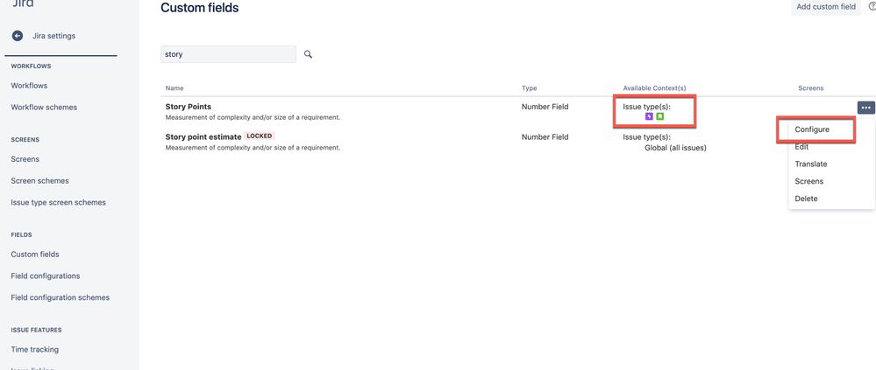This screenshot has height=370, width=876.
Task: Open the Story Points more actions button
Action: 866,107
